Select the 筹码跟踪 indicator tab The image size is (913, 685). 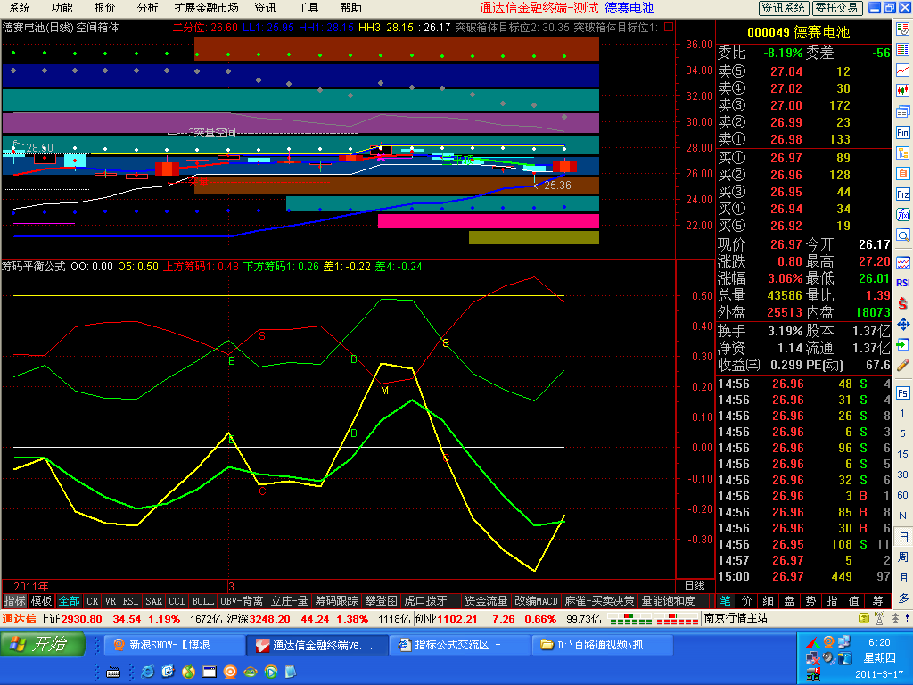tap(337, 601)
